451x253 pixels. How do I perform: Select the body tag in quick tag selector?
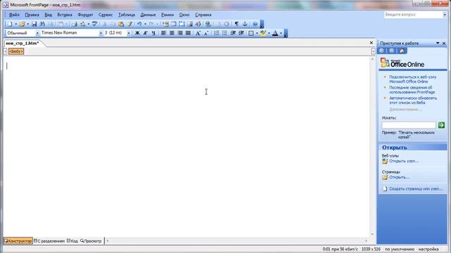pos(16,51)
